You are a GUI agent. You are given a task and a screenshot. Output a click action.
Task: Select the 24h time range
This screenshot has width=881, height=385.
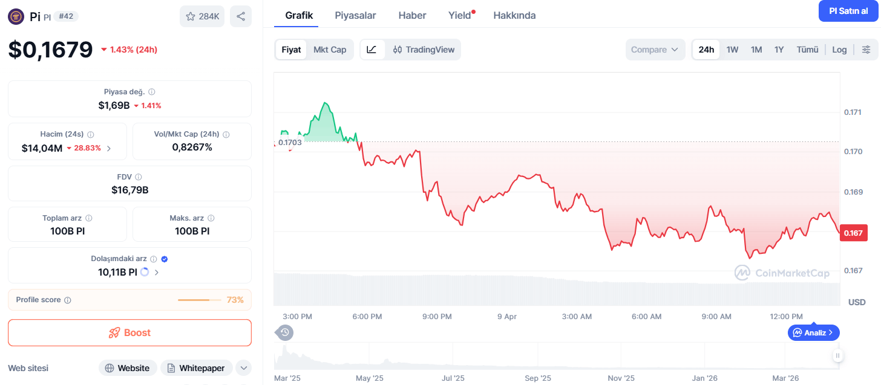(x=706, y=50)
